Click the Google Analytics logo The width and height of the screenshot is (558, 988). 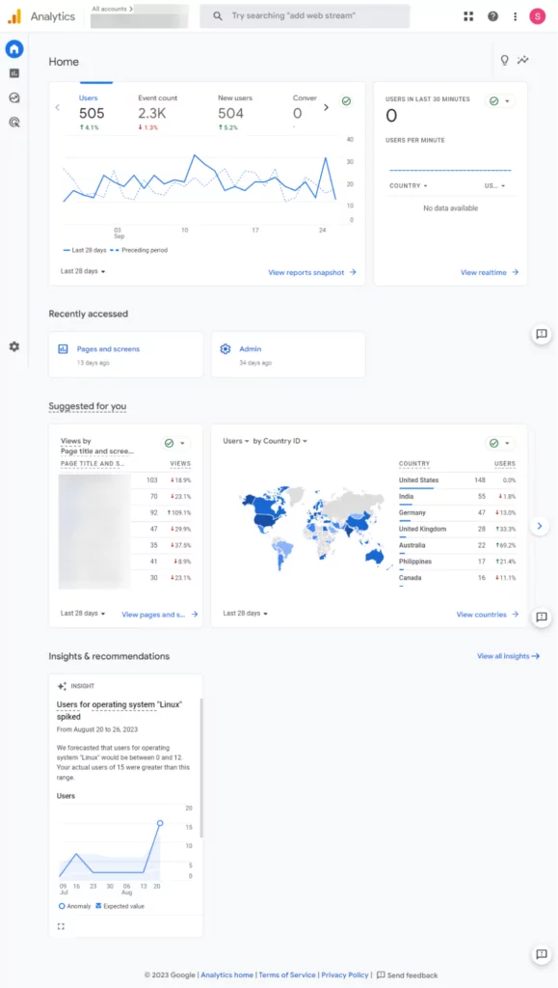tap(14, 16)
